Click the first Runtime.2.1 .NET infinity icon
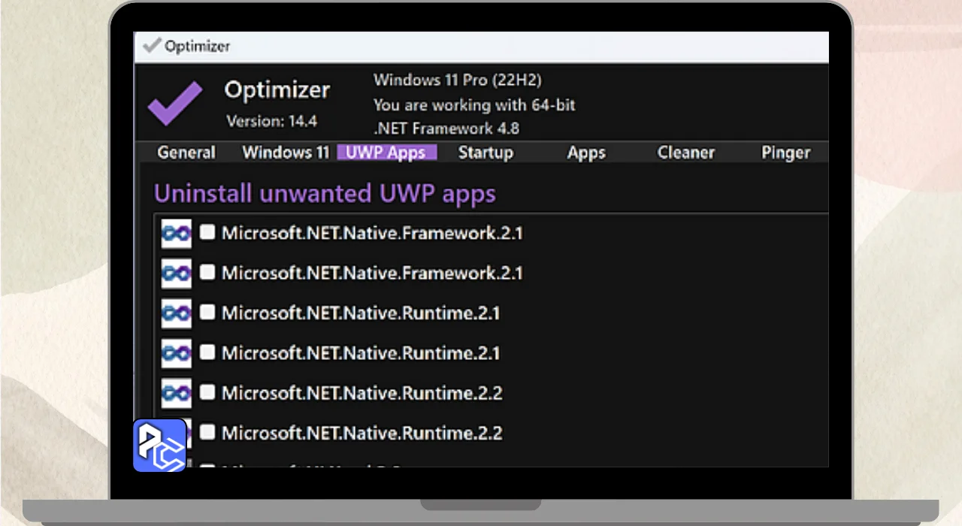Image resolution: width=962 pixels, height=526 pixels. tap(177, 313)
